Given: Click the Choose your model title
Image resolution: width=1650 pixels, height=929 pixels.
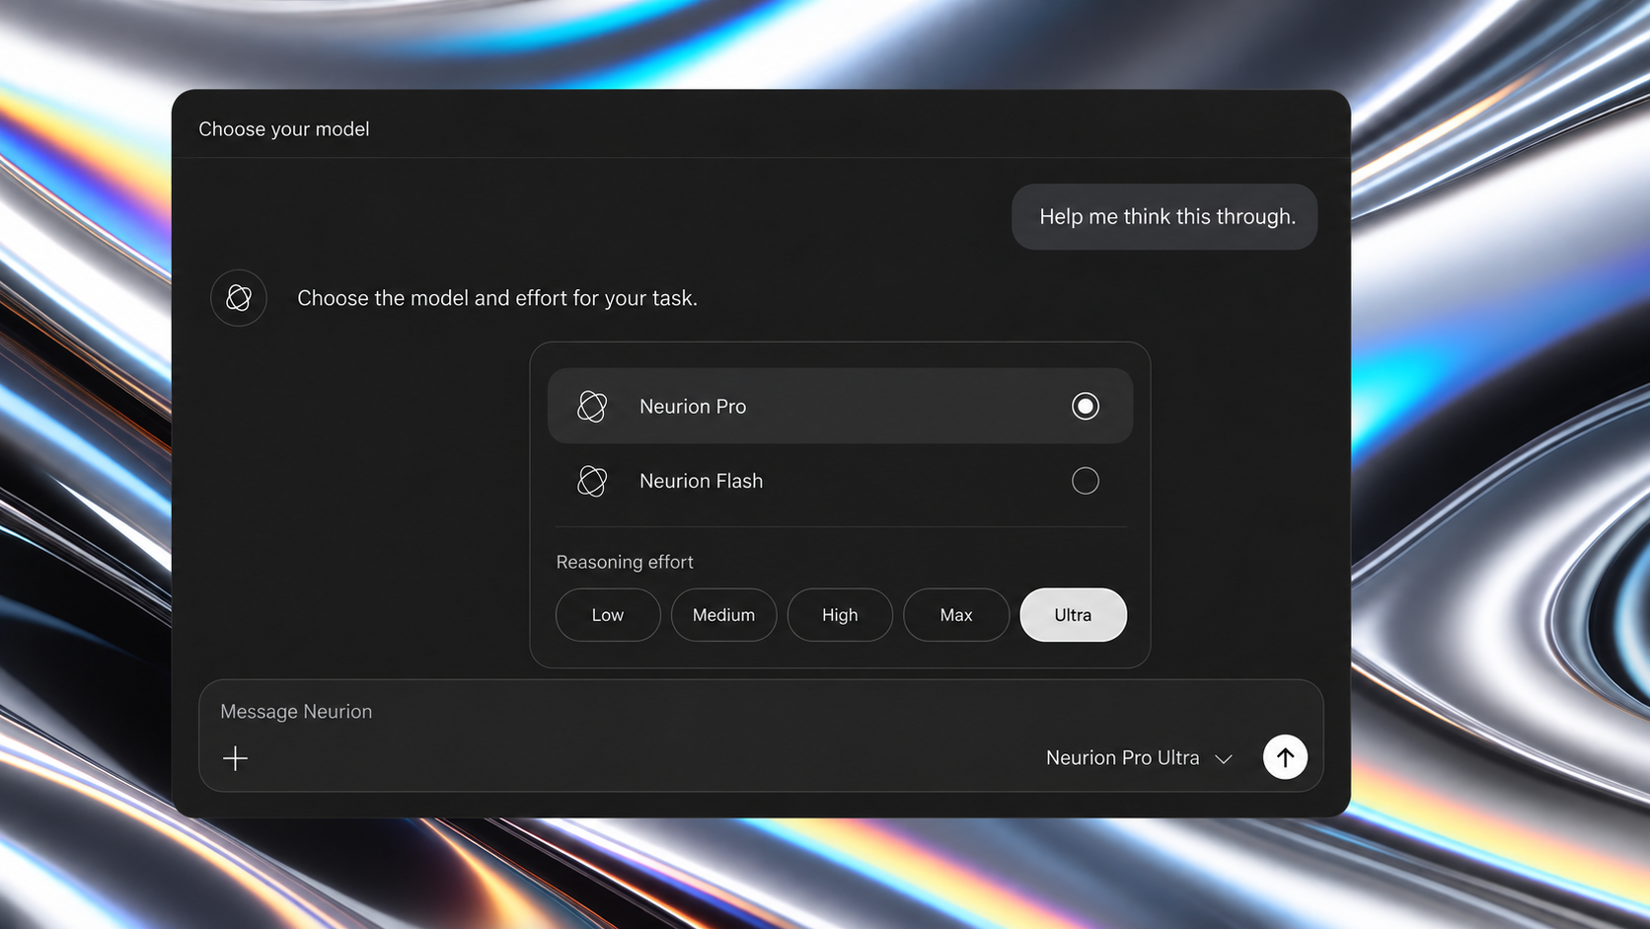Looking at the screenshot, I should (x=284, y=129).
